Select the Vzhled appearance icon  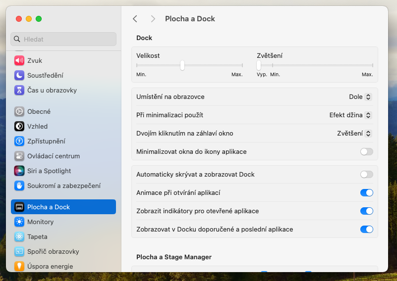click(x=19, y=126)
